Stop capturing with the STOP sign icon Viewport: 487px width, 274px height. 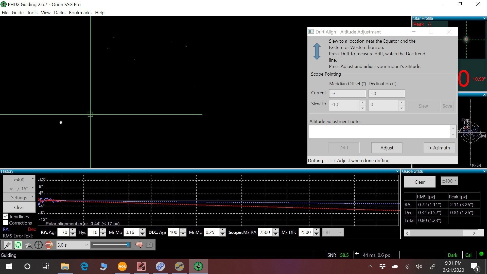click(x=49, y=245)
